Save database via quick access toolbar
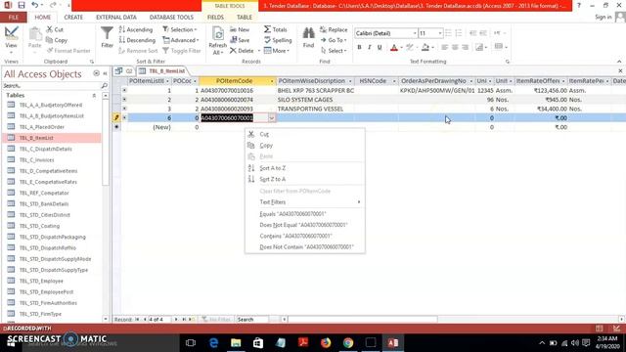 (22, 5)
